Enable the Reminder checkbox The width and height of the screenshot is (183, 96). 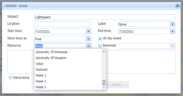click(100, 46)
